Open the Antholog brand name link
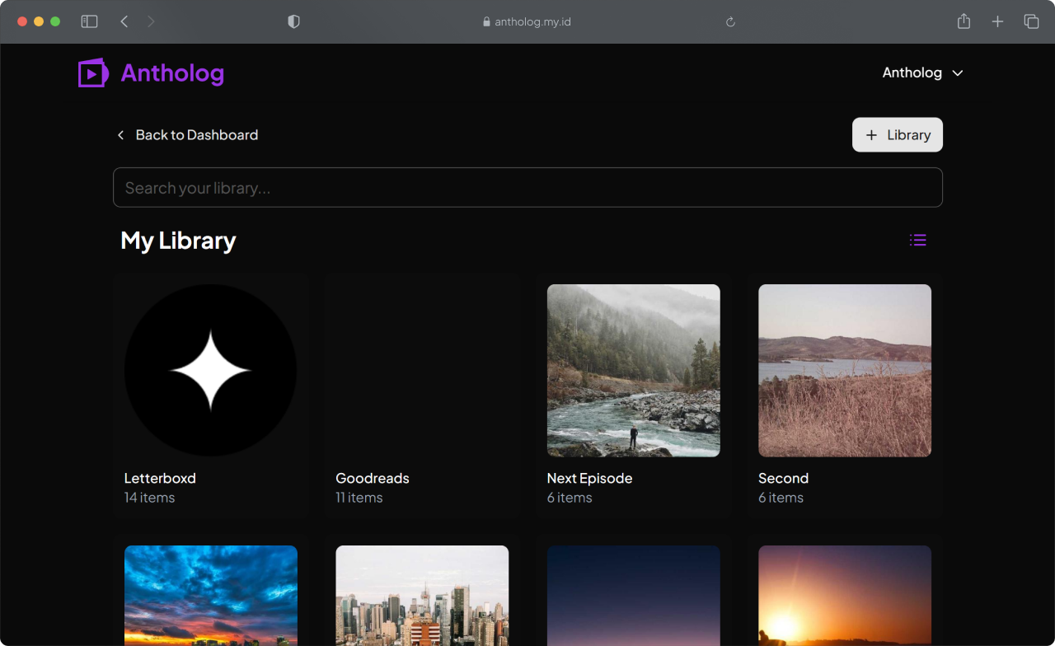1055x646 pixels. 172,73
